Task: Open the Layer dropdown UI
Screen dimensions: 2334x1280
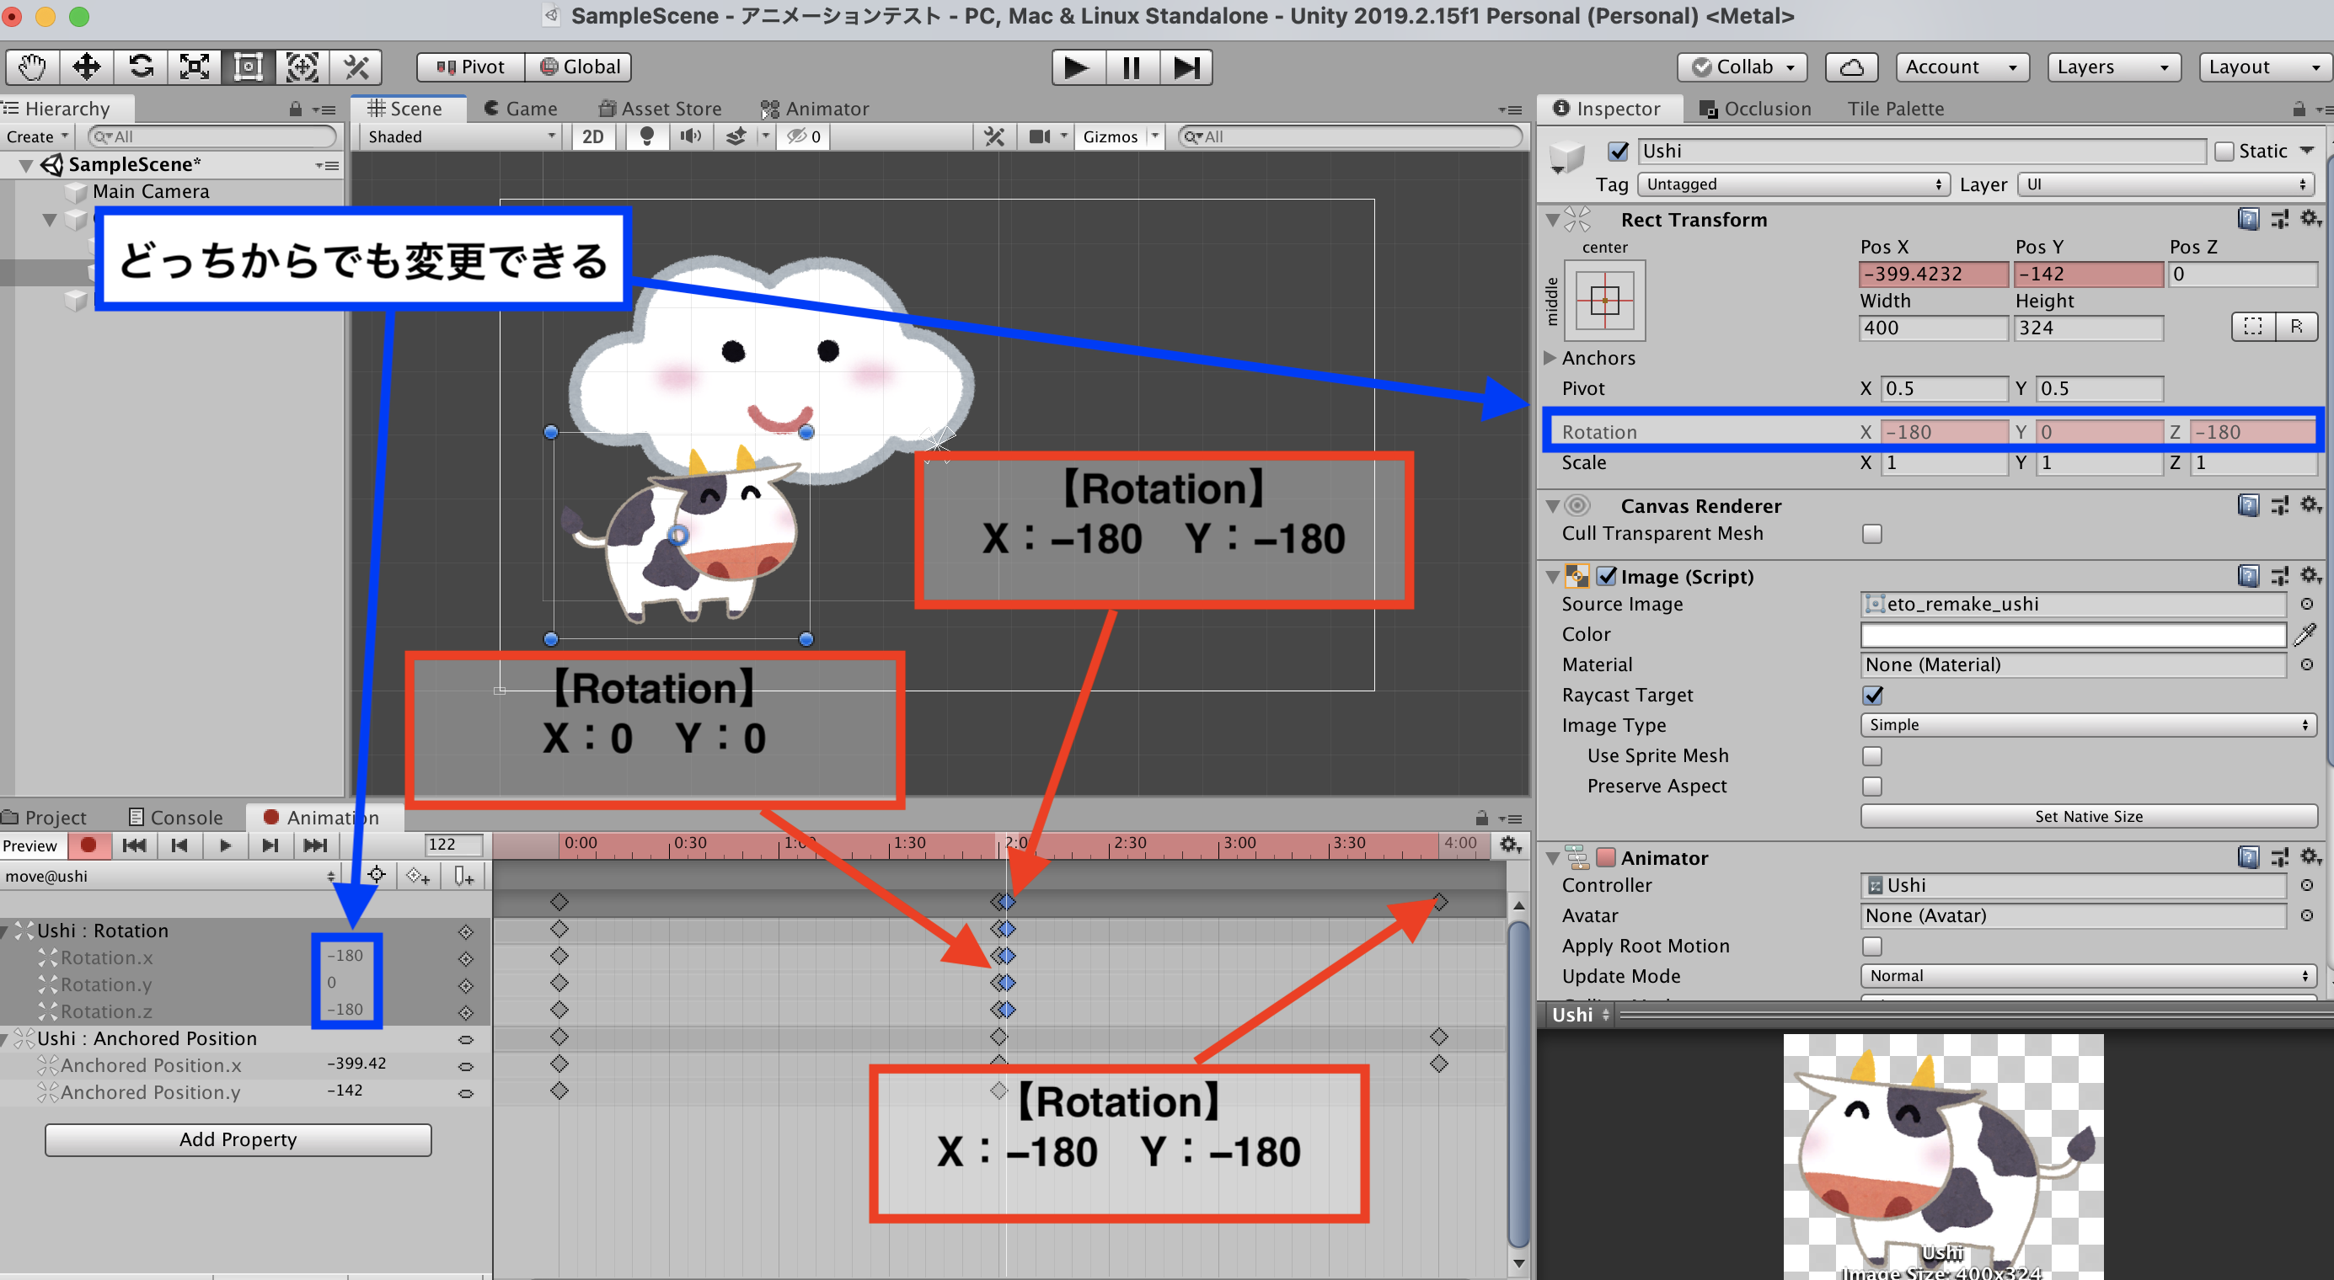Action: pos(2165,184)
